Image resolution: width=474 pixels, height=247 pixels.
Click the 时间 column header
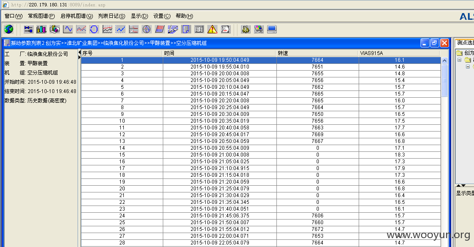[220, 53]
